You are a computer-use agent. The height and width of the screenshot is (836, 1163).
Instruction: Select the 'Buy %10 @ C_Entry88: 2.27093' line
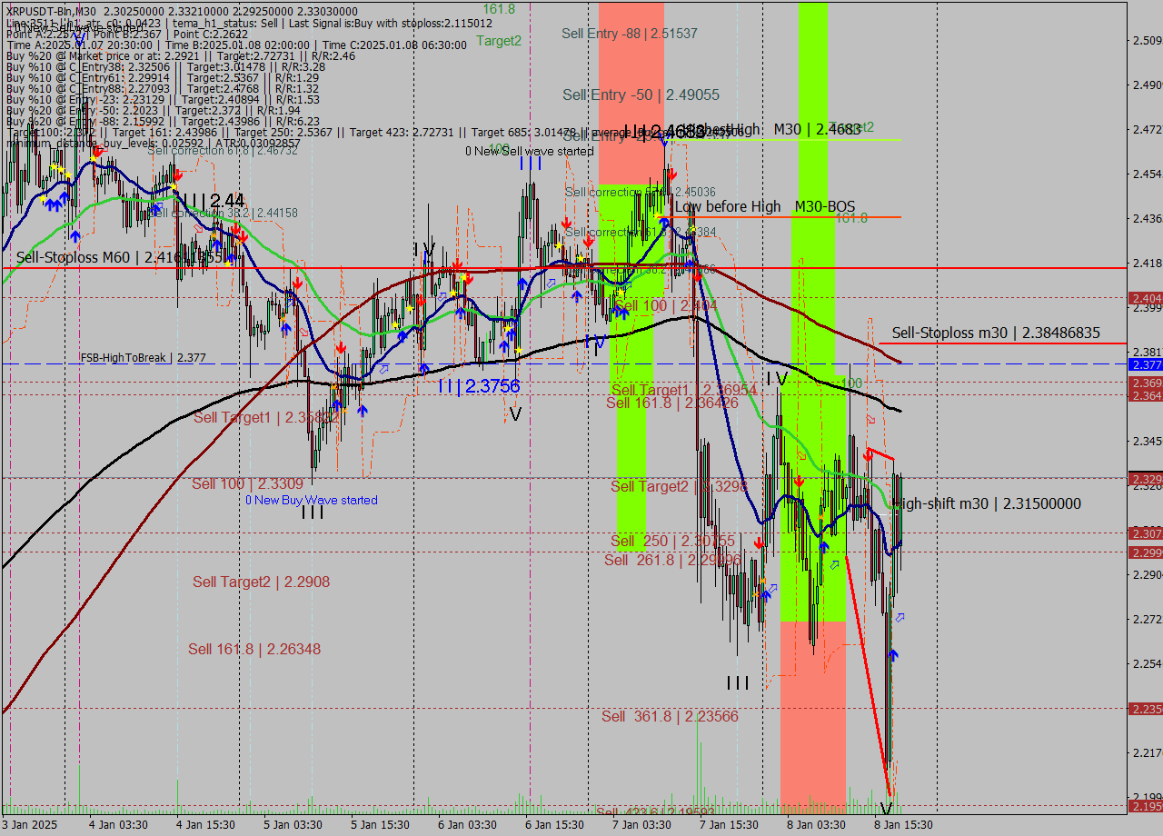[162, 88]
